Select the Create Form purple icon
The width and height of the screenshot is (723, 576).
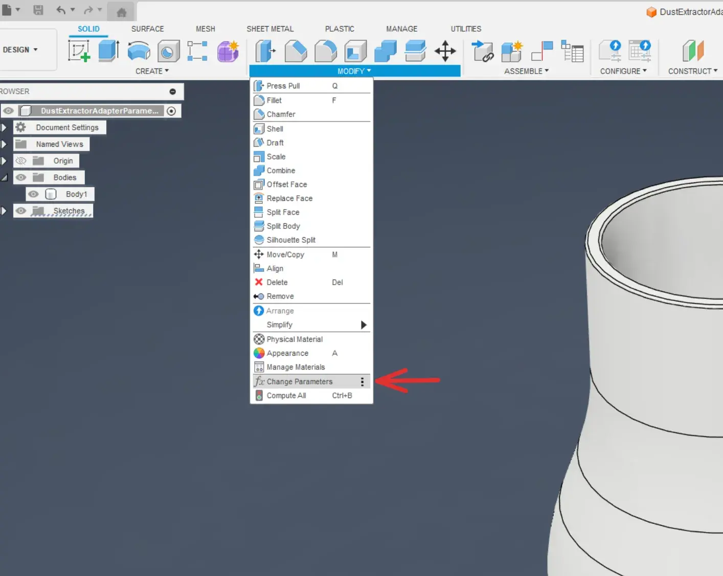228,51
